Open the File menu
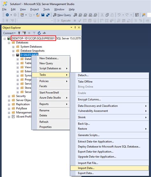 coord(4,9)
